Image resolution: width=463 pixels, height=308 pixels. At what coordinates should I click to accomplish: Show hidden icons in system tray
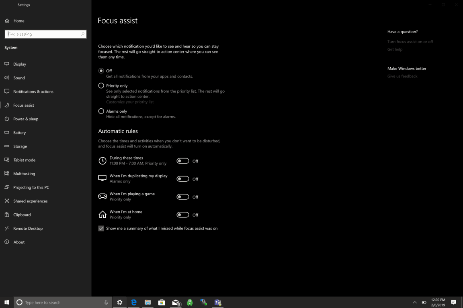coord(414,302)
